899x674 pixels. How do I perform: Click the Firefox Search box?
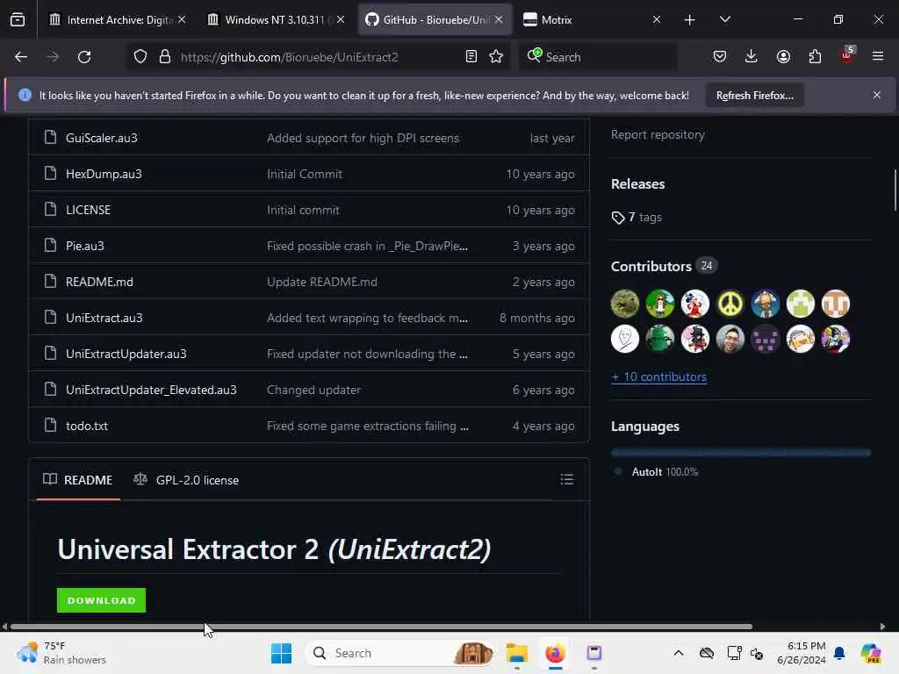click(x=598, y=57)
